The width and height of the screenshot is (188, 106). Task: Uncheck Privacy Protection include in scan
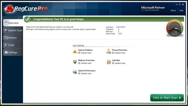(x=113, y=53)
